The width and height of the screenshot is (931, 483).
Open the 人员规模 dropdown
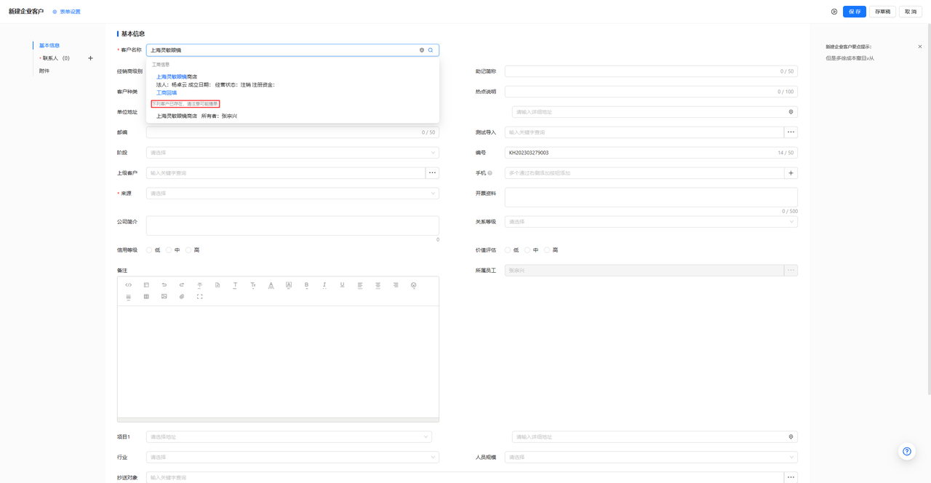651,458
